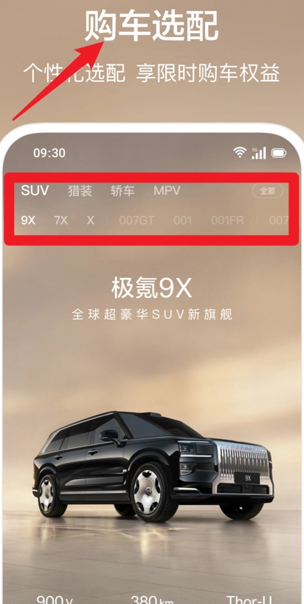The image size is (304, 604).
Task: Pick the 7X model
Action: point(61,220)
